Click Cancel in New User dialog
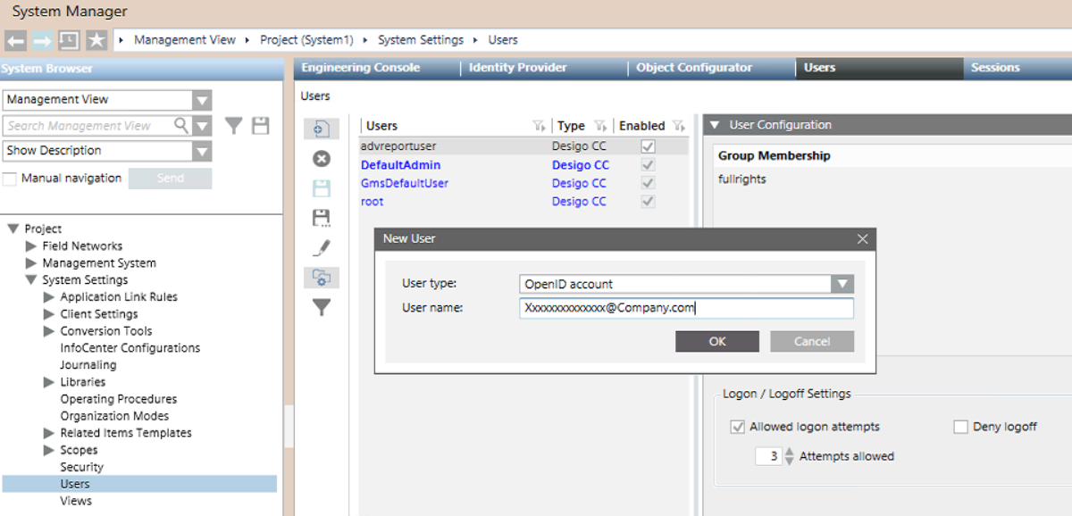Image resolution: width=1072 pixels, height=516 pixels. coord(811,341)
